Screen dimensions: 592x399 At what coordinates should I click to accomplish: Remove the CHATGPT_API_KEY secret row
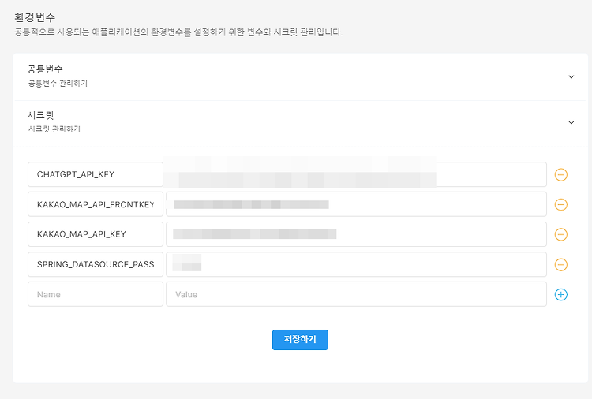[x=560, y=174]
